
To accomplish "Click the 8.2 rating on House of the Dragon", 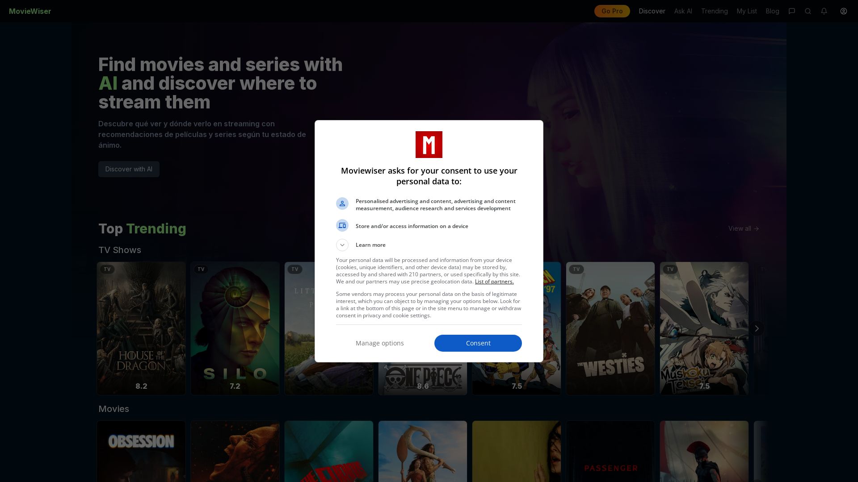I will coord(141,386).
